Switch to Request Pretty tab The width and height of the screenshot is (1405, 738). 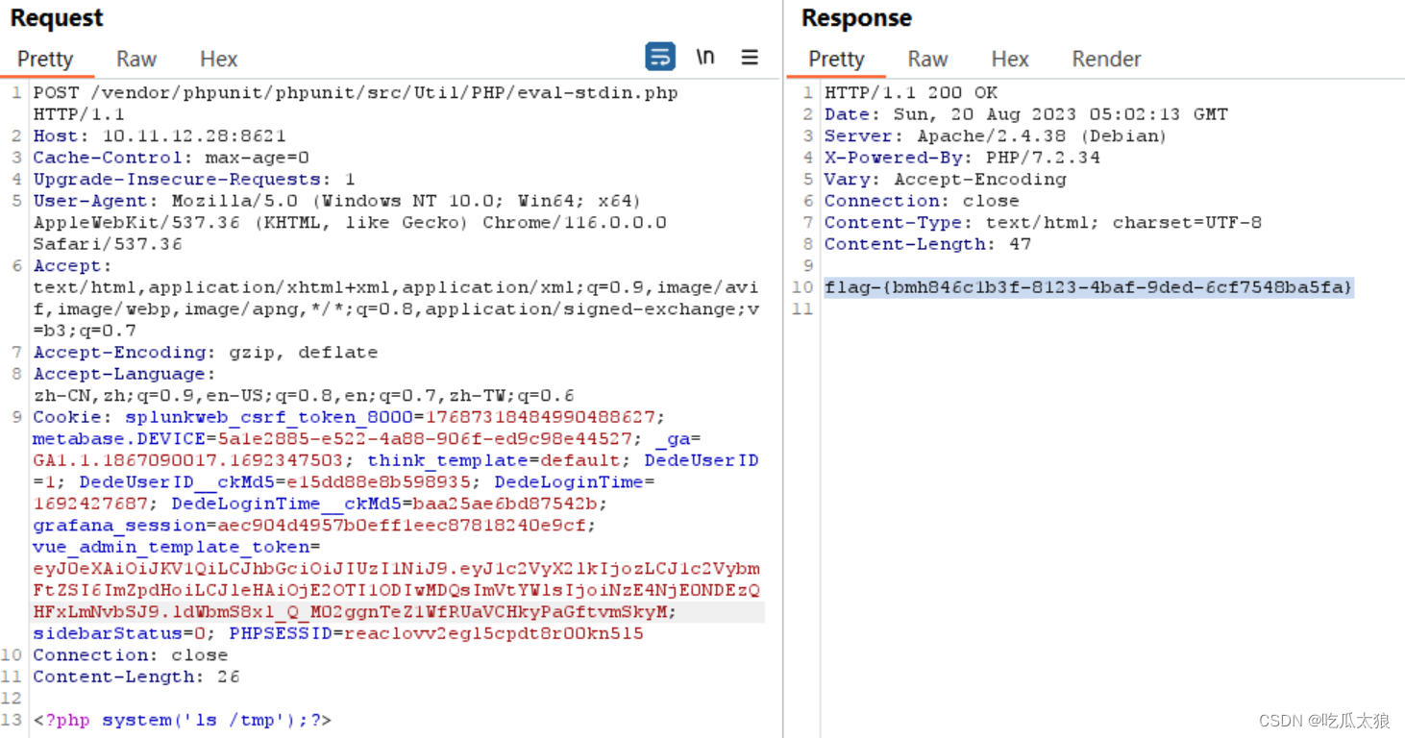click(45, 59)
